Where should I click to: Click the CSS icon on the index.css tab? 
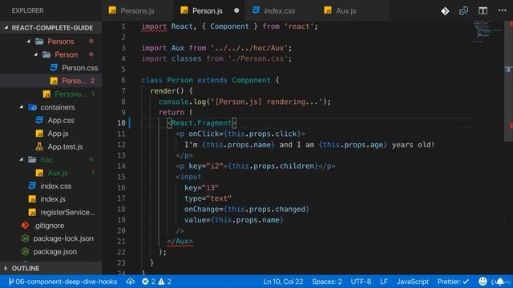point(256,10)
